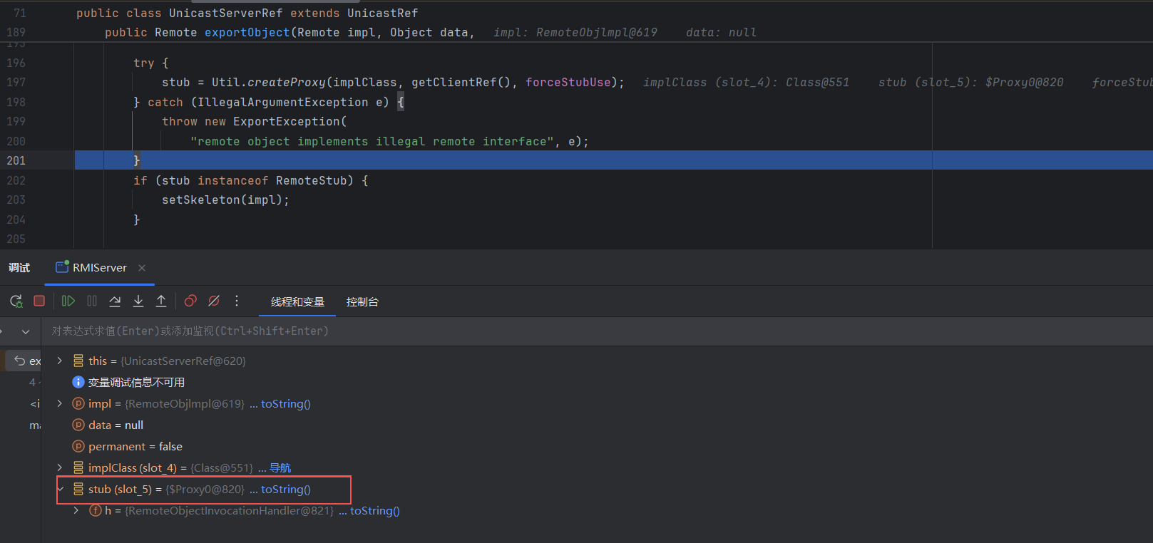Open View Breakpoints dialog
The height and width of the screenshot is (543, 1153).
coord(190,301)
